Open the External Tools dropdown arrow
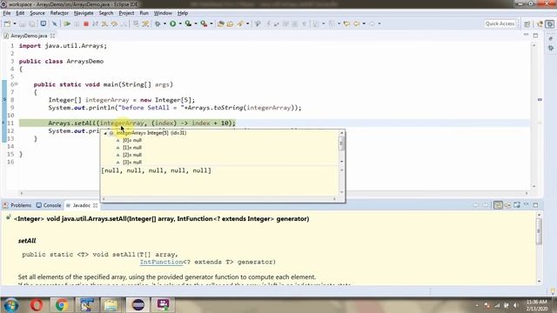Screen dimensions: 557x313 pyautogui.click(x=211, y=23)
